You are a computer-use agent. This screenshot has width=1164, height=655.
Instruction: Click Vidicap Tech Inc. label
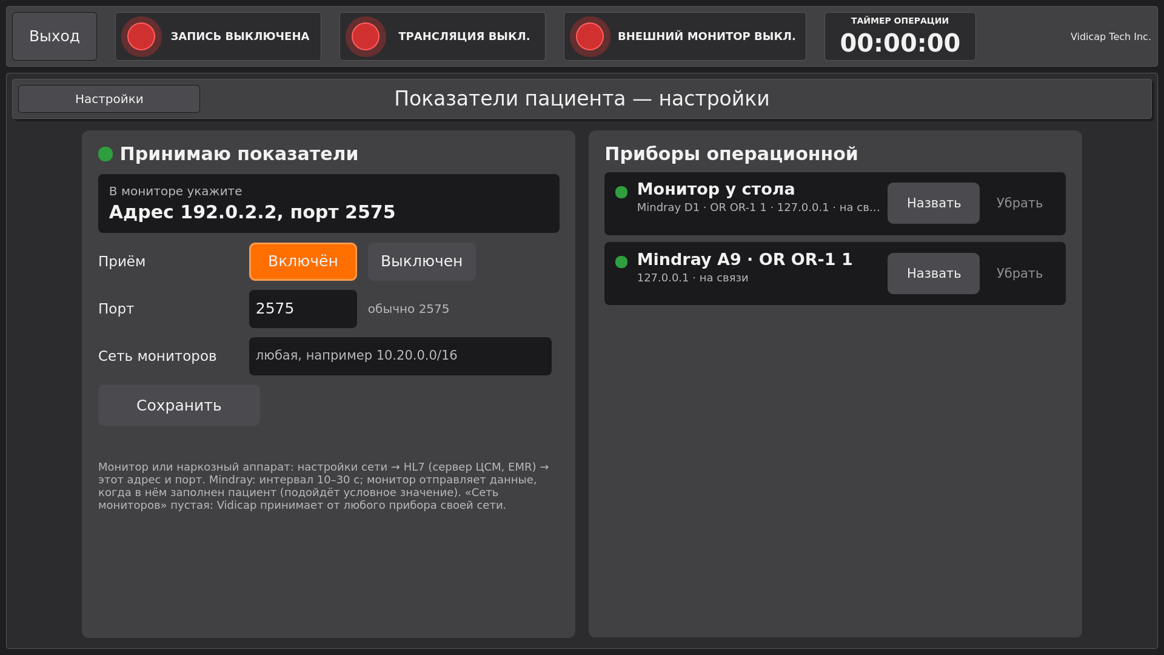[1111, 36]
